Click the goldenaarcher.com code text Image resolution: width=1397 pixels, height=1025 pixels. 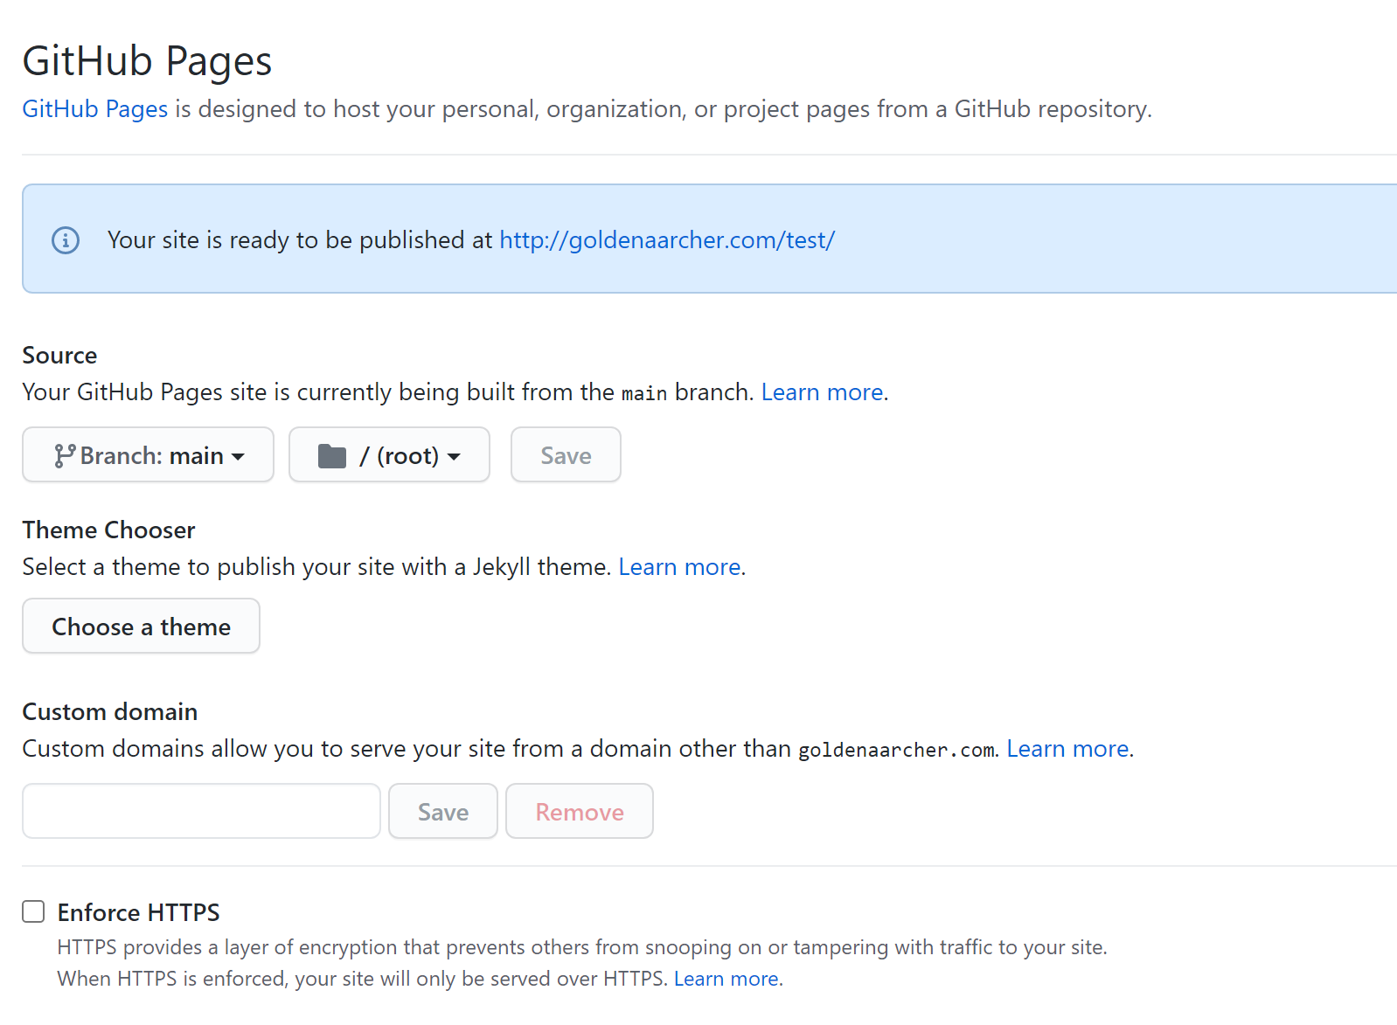[896, 750]
